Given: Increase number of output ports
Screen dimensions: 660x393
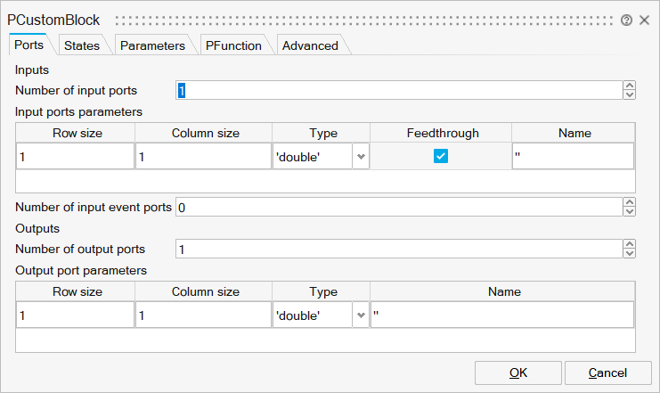Looking at the screenshot, I should point(630,245).
